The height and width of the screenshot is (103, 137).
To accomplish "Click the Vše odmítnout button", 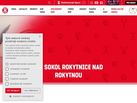I will [31, 91].
